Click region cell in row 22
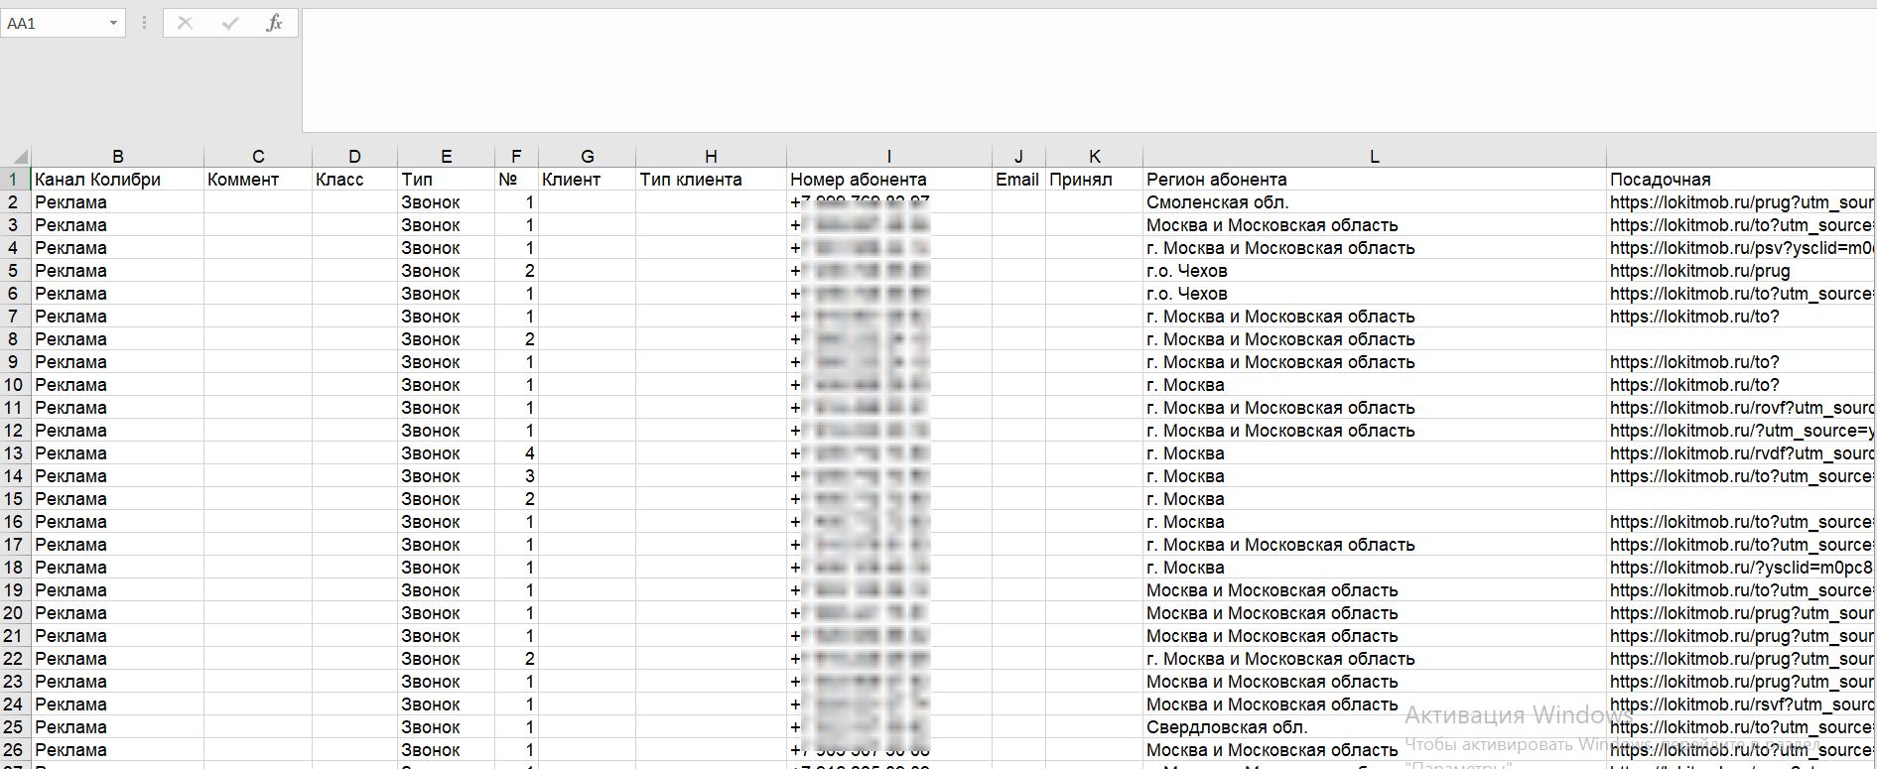 1374,659
